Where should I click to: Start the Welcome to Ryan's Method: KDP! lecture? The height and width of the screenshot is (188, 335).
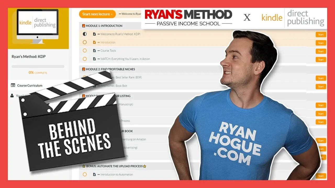point(321,34)
